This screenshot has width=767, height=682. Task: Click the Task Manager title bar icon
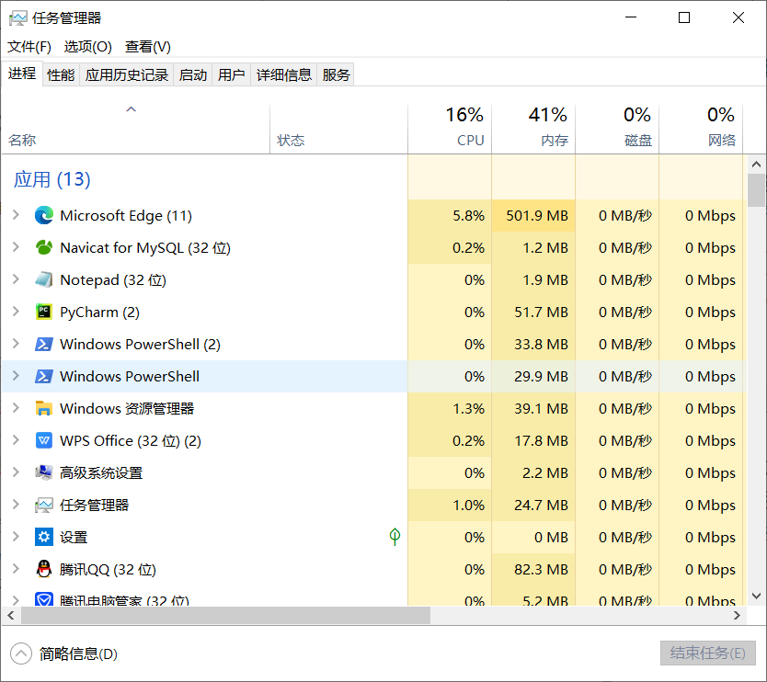tap(18, 18)
